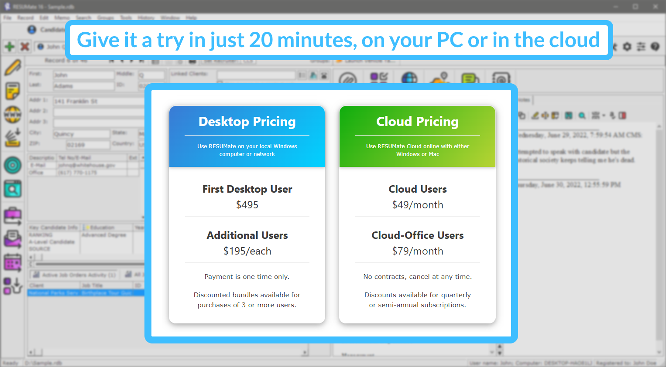Image resolution: width=666 pixels, height=367 pixels.
Task: Select the yellow pencil edit icon in sidebar
Action: click(13, 67)
